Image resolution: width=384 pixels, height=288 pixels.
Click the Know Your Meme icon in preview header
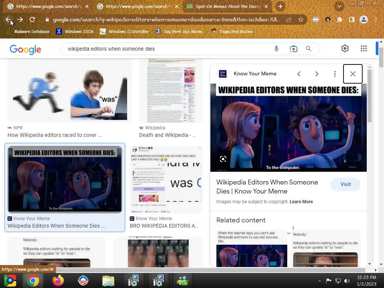[x=223, y=74]
